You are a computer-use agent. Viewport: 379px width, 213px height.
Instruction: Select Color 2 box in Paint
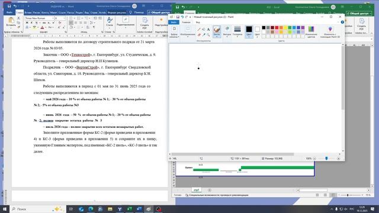click(x=257, y=31)
